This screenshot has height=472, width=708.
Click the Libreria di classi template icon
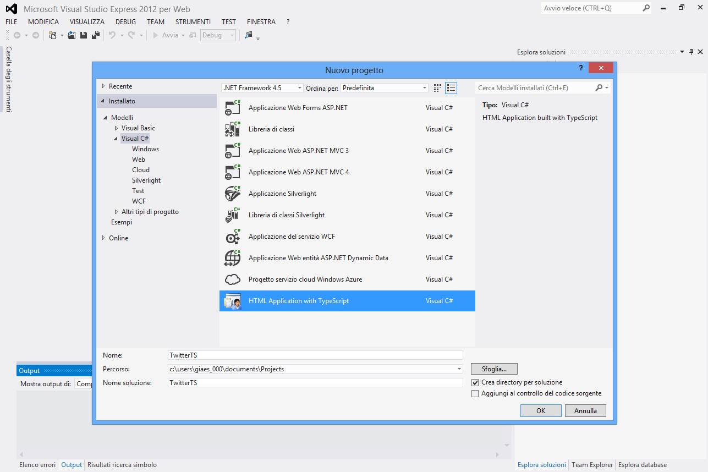[233, 129]
